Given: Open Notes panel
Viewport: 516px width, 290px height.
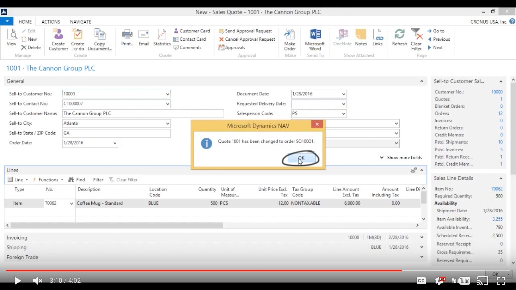Looking at the screenshot, I should [361, 37].
